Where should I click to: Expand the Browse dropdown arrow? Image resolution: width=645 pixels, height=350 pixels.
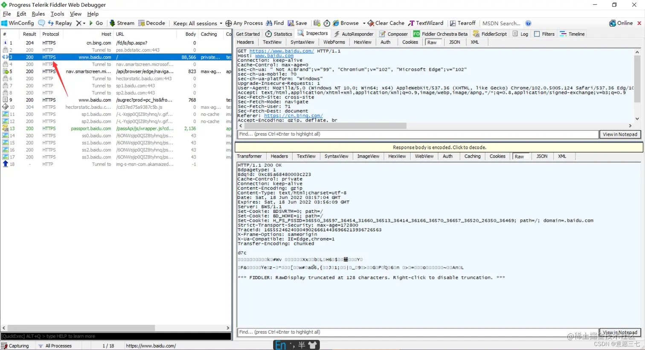tap(364, 23)
